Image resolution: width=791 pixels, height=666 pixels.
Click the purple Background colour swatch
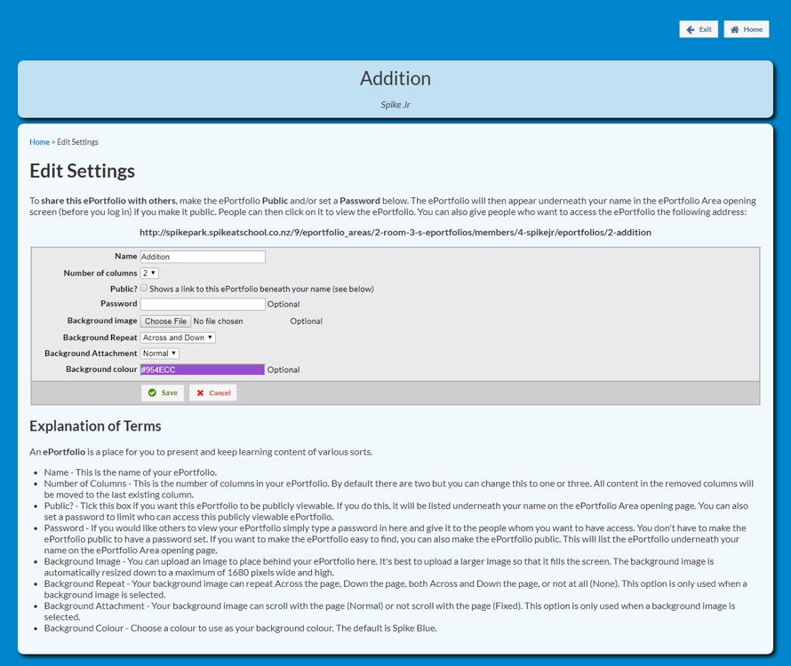(x=201, y=369)
